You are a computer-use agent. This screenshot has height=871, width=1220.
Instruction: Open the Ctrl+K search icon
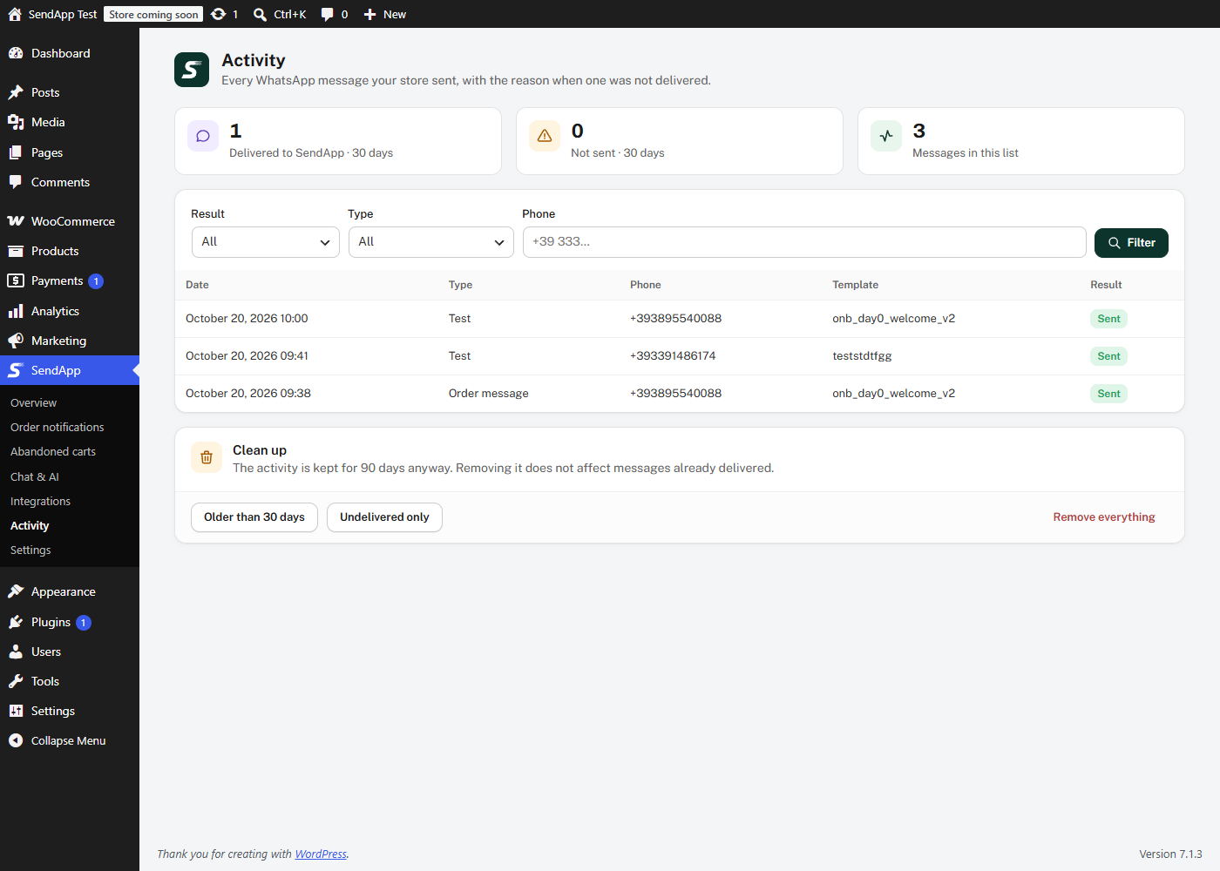click(x=260, y=14)
